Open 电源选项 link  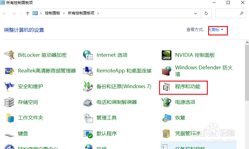[185, 102]
